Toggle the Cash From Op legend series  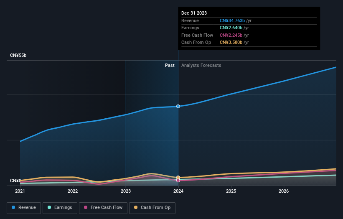point(152,208)
